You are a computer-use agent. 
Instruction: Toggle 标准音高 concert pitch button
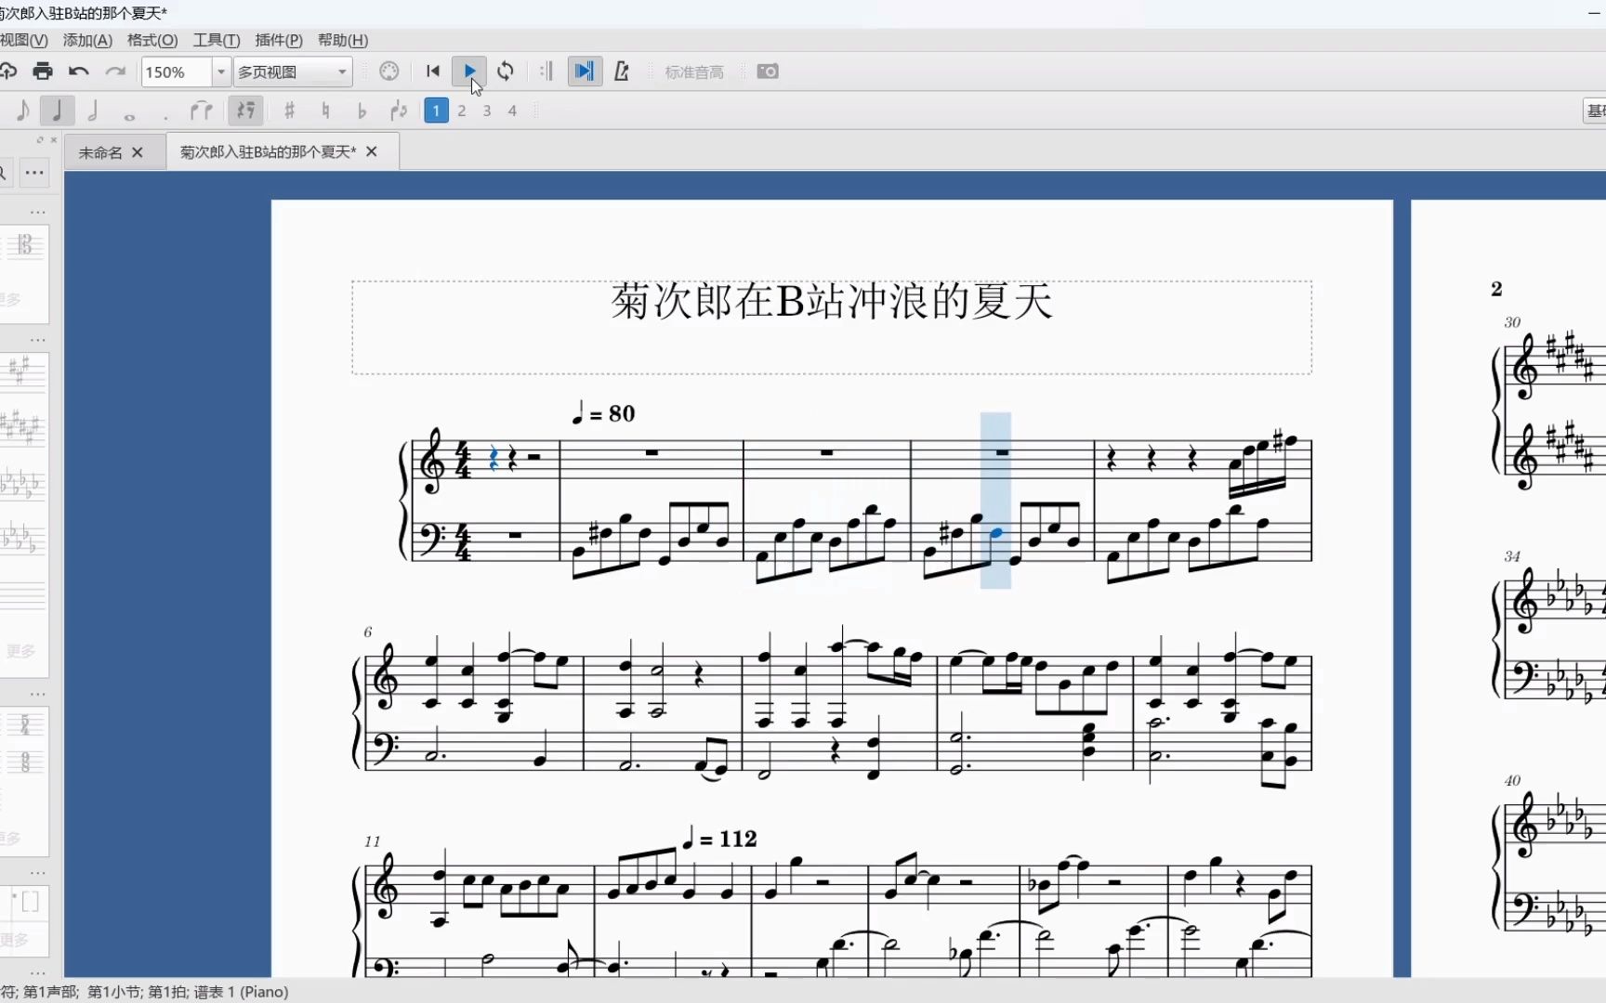[x=694, y=72]
